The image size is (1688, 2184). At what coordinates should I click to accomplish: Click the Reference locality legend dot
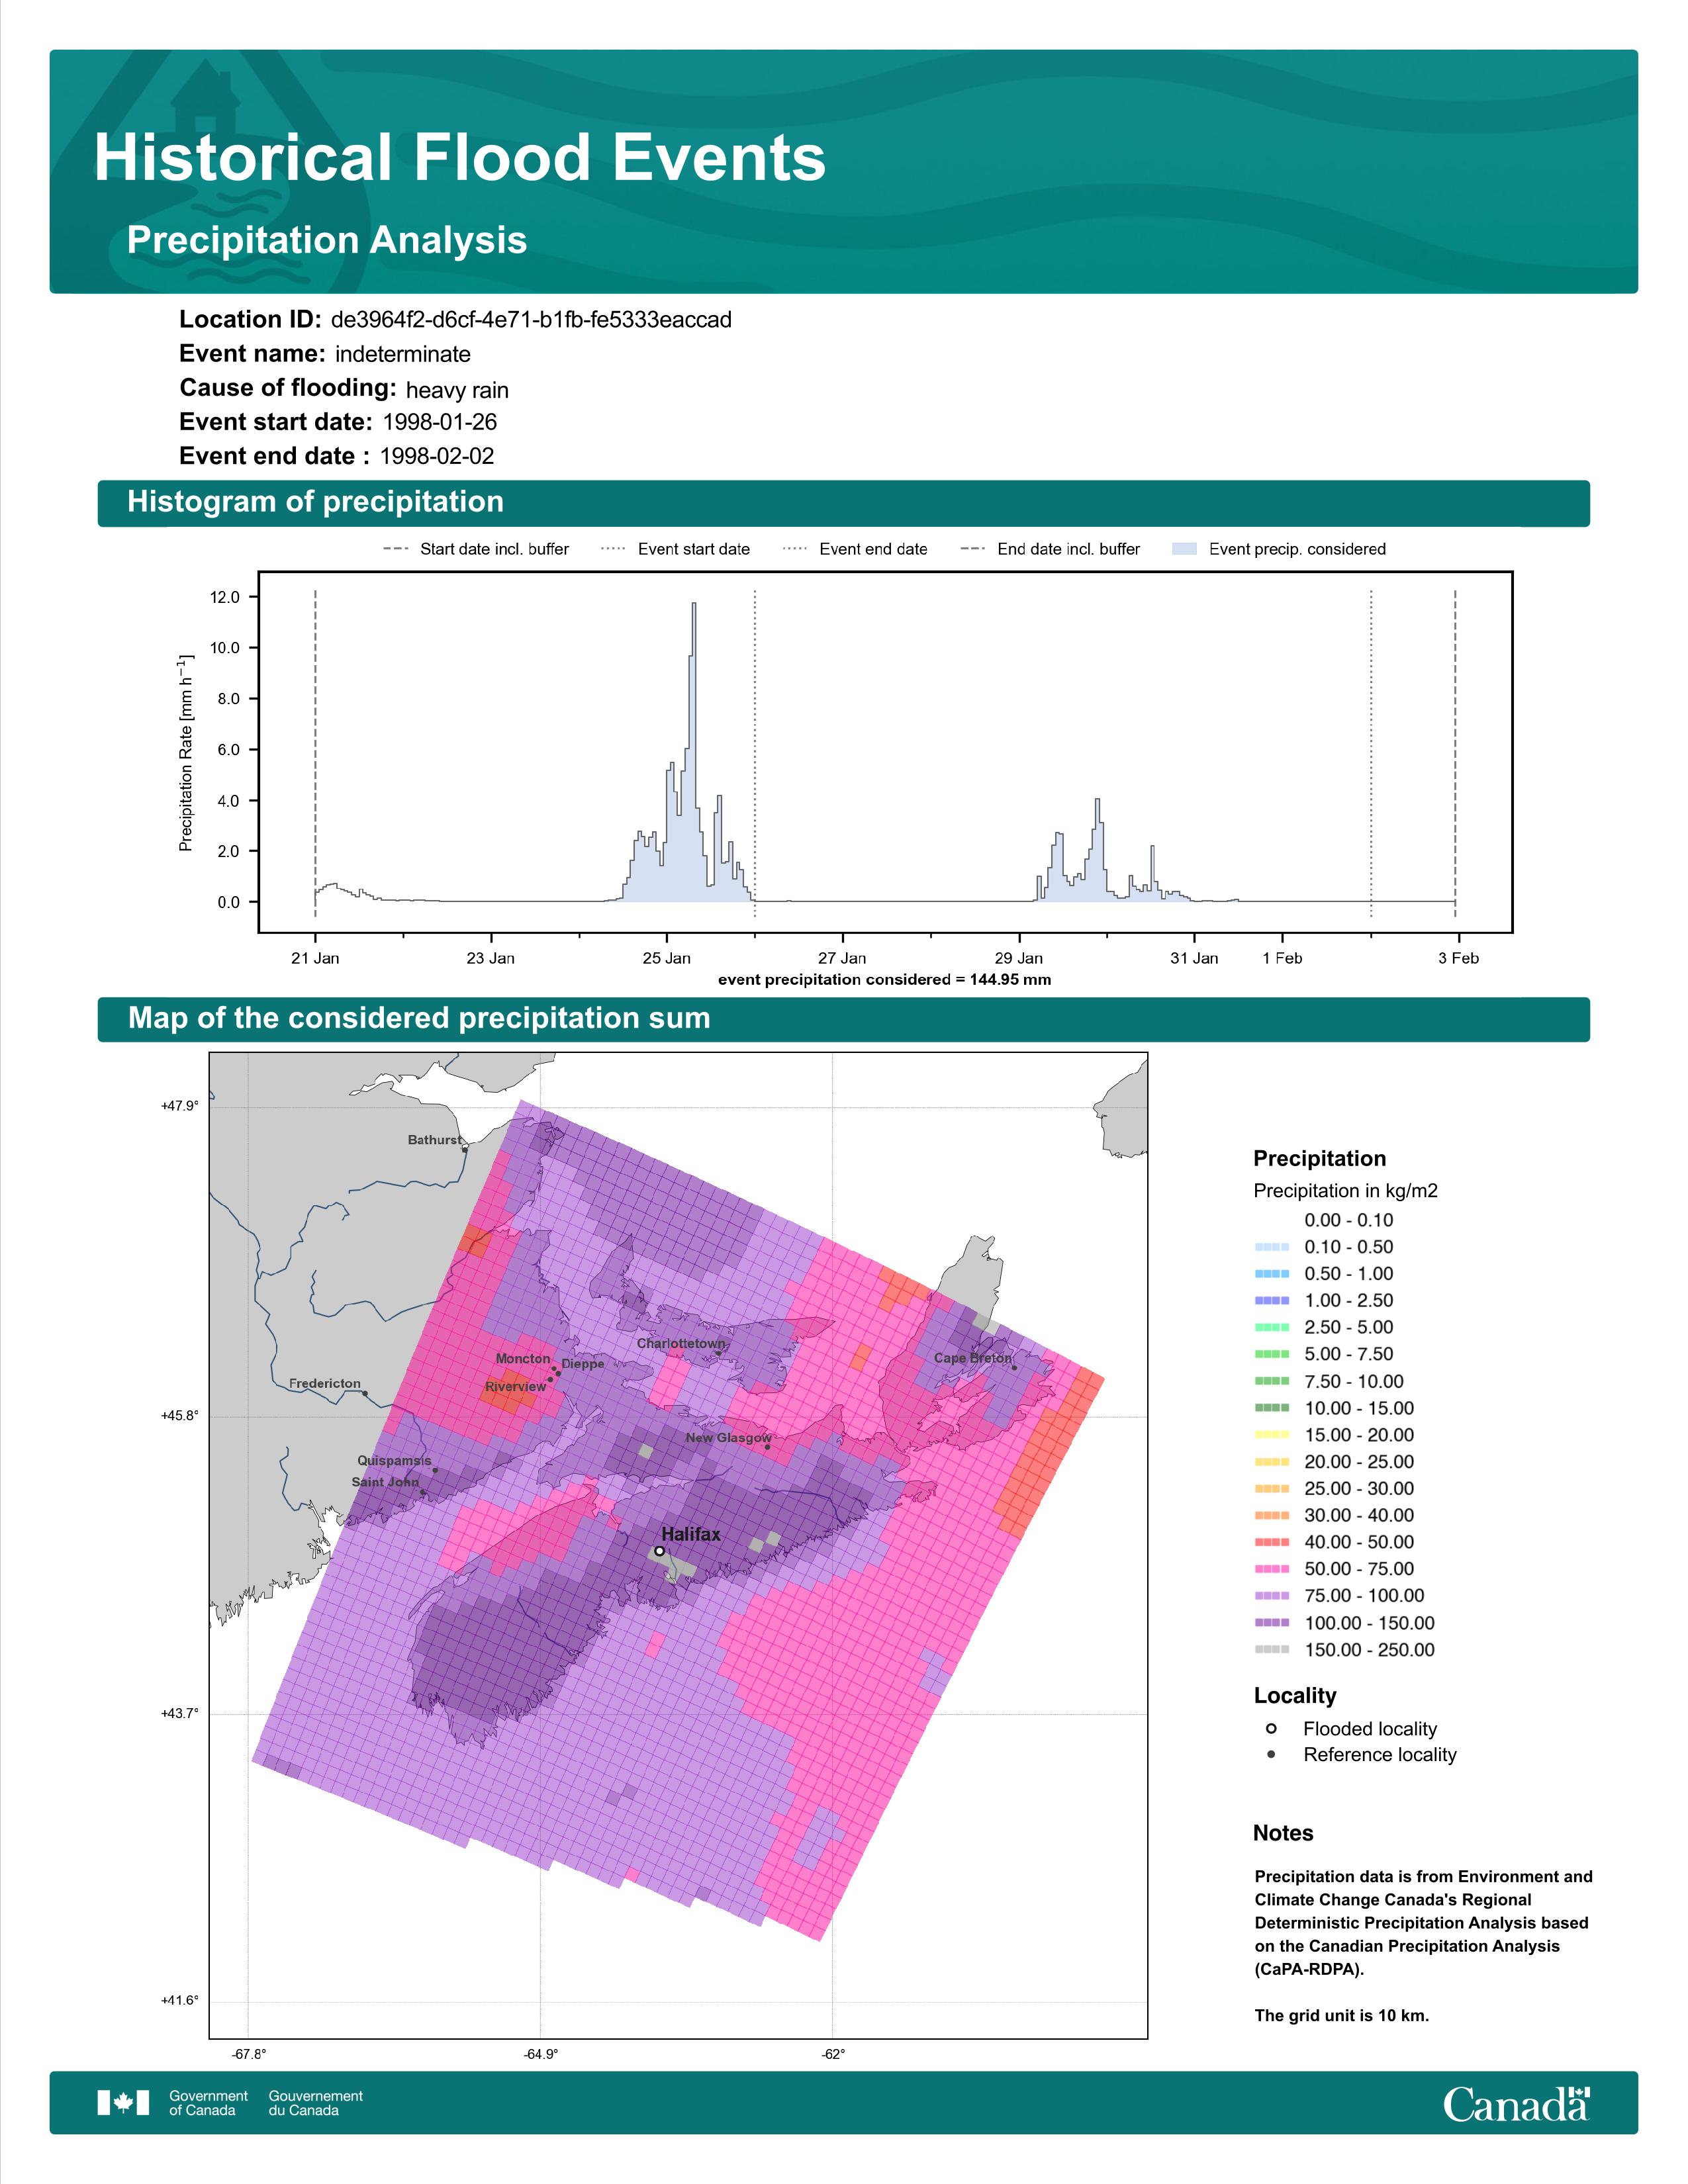tap(1271, 1754)
